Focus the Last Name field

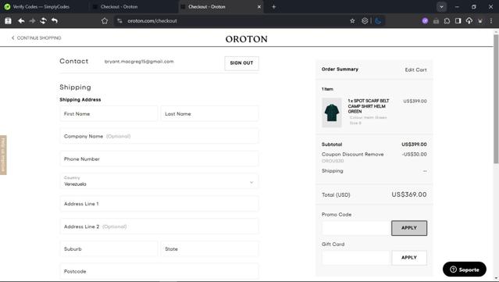pos(210,113)
